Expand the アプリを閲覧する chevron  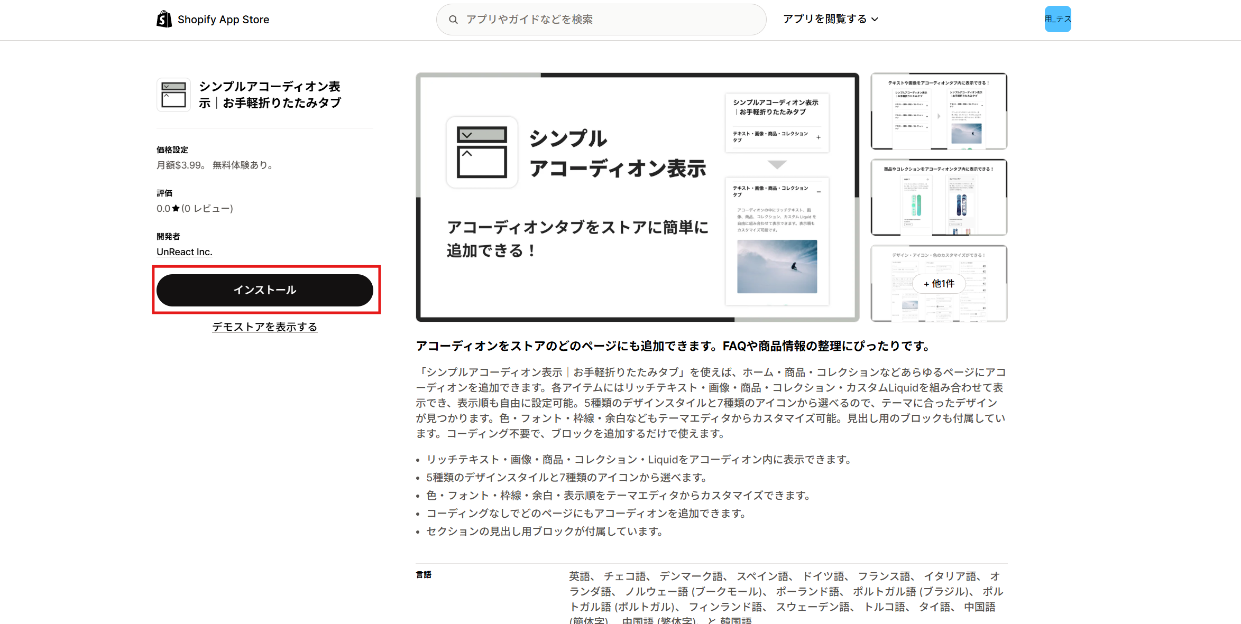tap(875, 20)
